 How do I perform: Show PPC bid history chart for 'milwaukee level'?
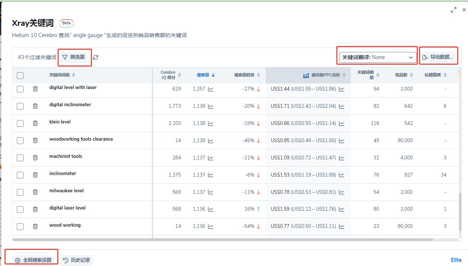tap(342, 192)
